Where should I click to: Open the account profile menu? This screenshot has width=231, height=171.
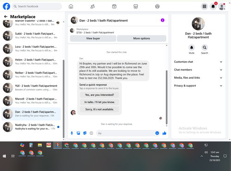[222, 6]
